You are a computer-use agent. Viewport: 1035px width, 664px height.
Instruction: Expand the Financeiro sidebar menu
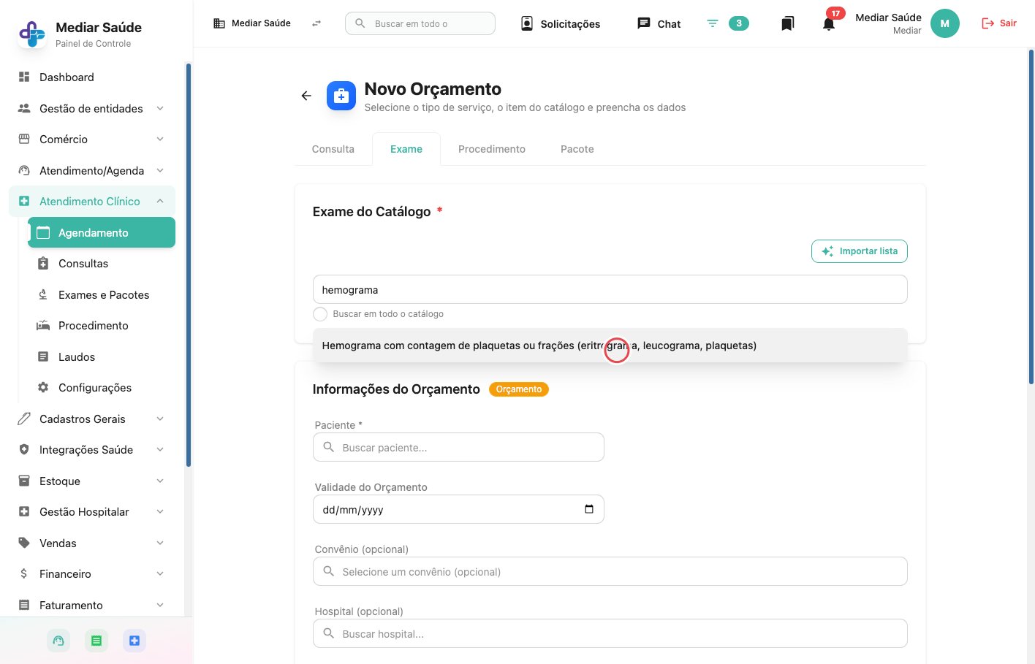(x=91, y=573)
